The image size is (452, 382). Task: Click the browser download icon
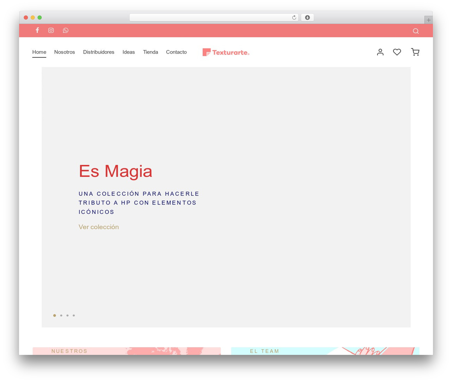click(x=307, y=18)
